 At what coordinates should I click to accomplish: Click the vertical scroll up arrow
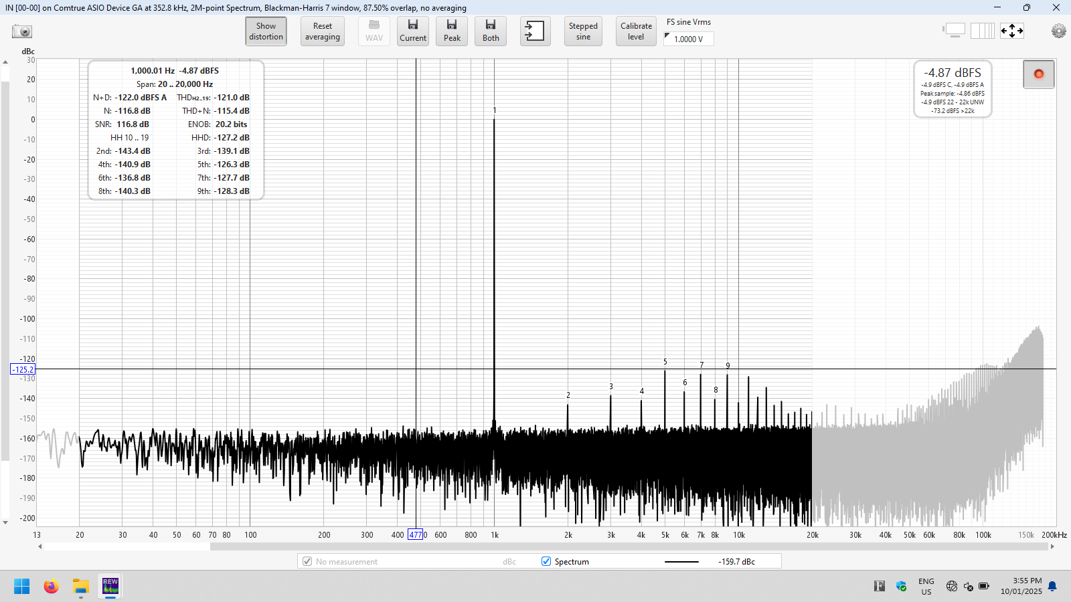pos(5,62)
